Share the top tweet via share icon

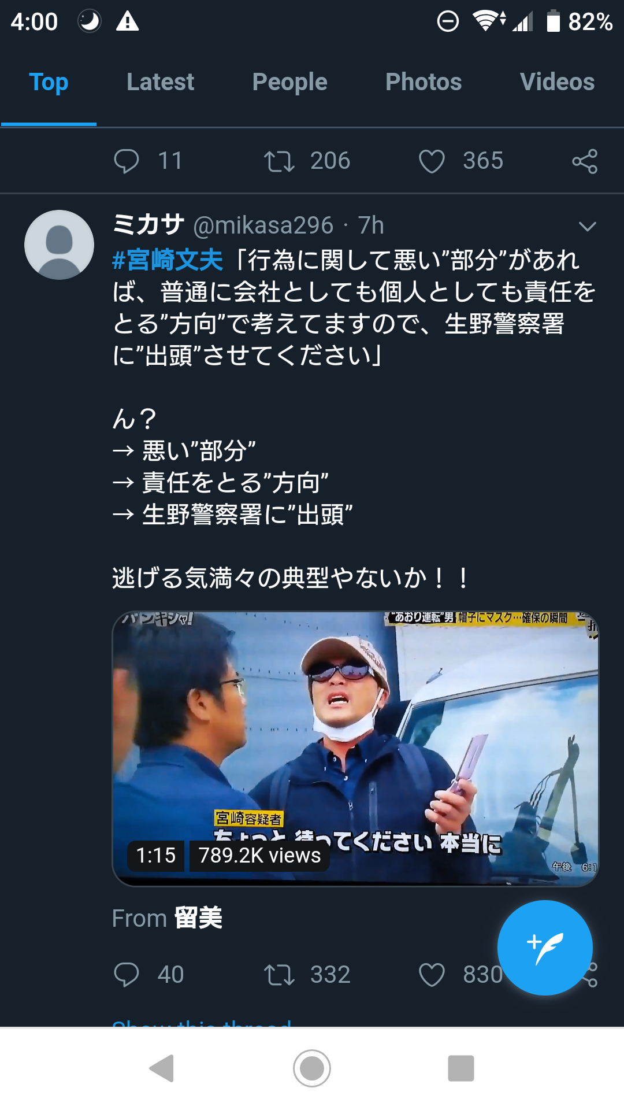point(585,161)
